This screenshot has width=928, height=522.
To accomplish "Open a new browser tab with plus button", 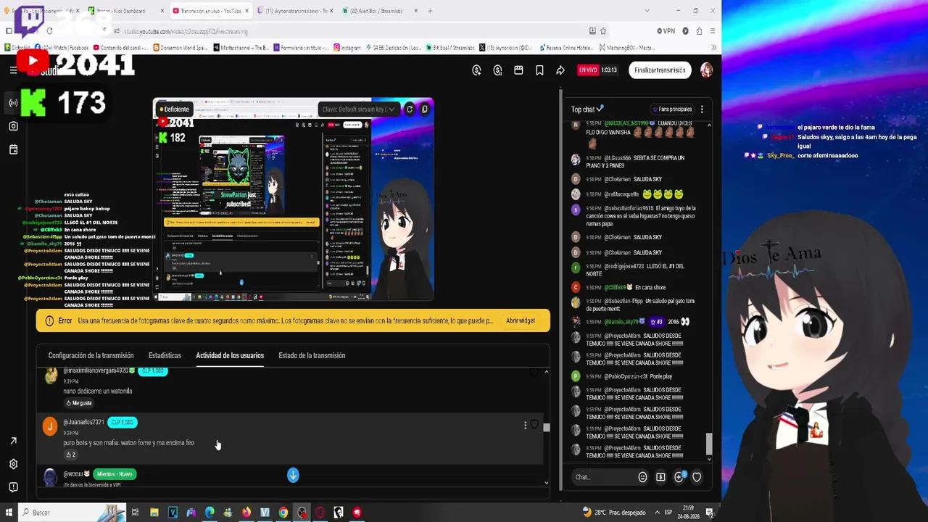I will pyautogui.click(x=430, y=11).
